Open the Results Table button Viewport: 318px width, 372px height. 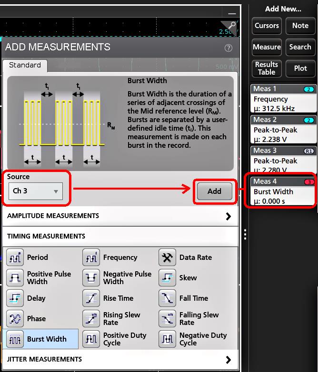click(x=267, y=68)
